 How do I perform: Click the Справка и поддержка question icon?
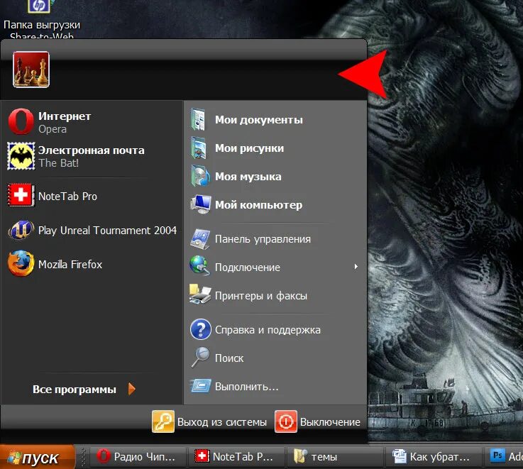pyautogui.click(x=200, y=329)
